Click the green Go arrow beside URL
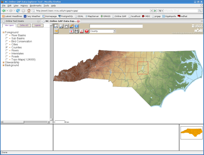The image size is (204, 155). pos(155,11)
